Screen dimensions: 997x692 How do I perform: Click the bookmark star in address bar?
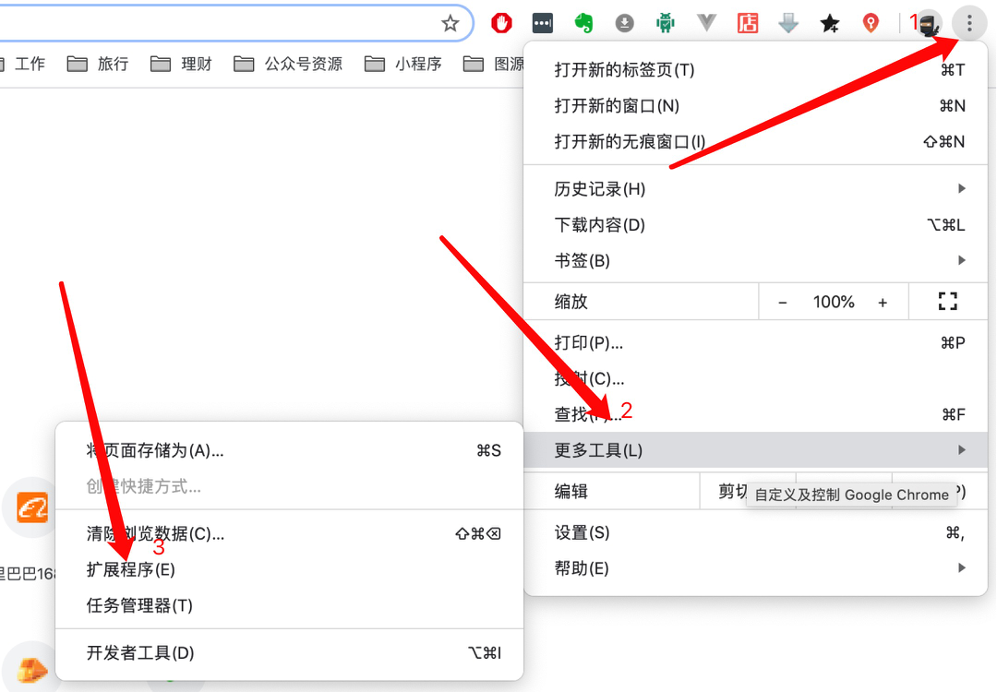tap(450, 23)
